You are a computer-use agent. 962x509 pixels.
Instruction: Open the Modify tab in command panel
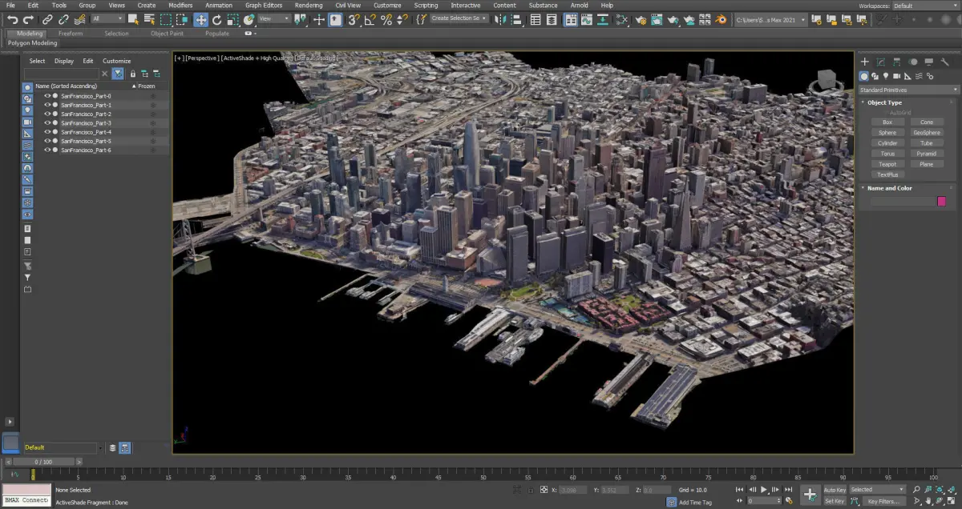880,62
